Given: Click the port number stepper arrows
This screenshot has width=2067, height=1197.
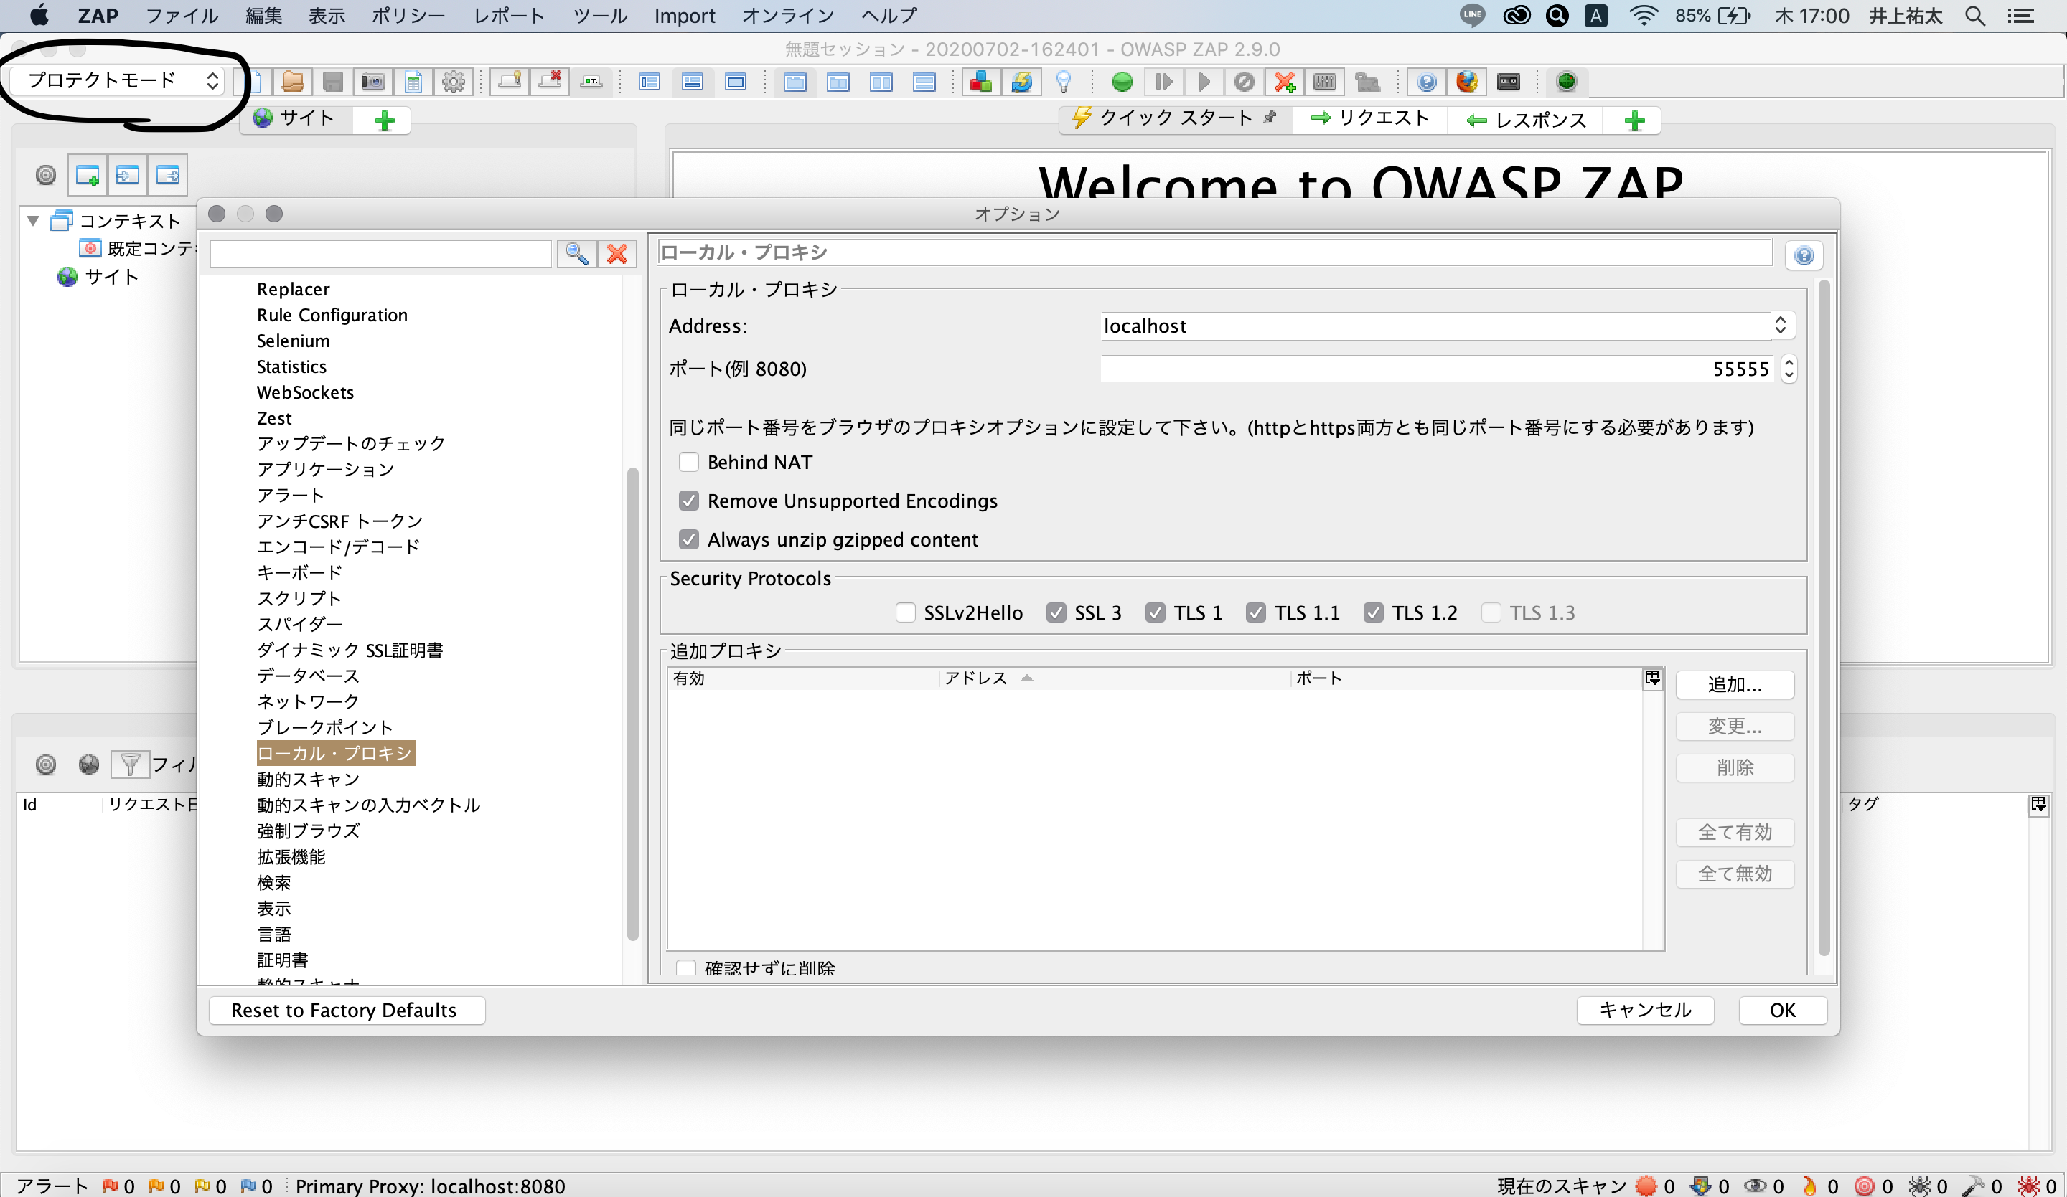Looking at the screenshot, I should (1789, 369).
